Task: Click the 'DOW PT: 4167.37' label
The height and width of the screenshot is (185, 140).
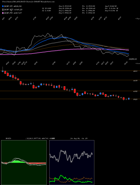Action: click(13, 13)
